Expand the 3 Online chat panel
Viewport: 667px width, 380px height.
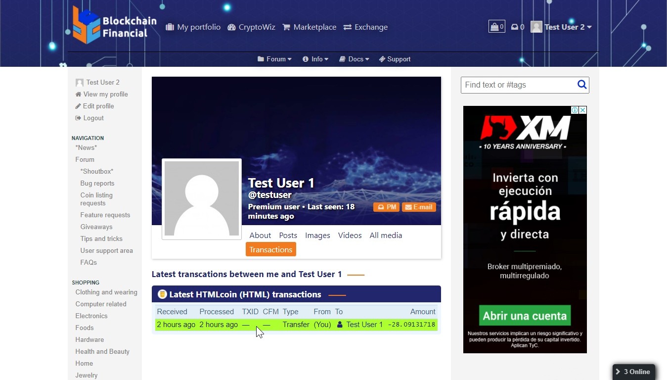tap(633, 372)
